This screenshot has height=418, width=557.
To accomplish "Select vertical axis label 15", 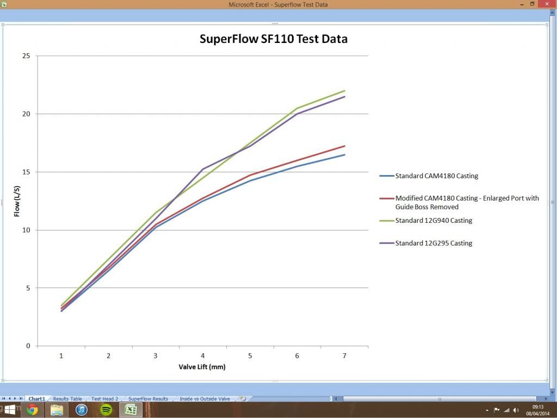I will tap(26, 172).
